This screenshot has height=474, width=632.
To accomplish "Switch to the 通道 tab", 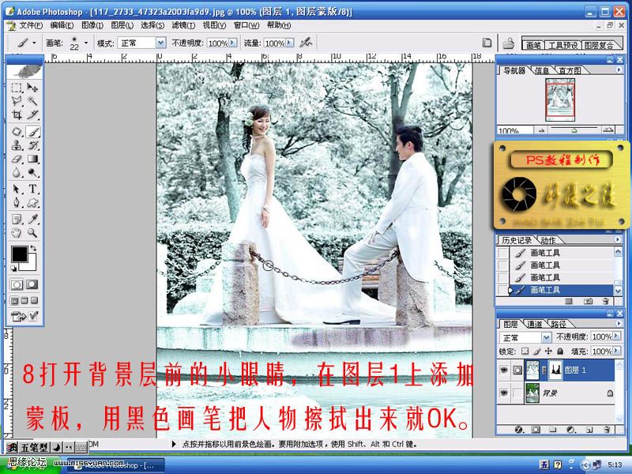I will pos(535,324).
